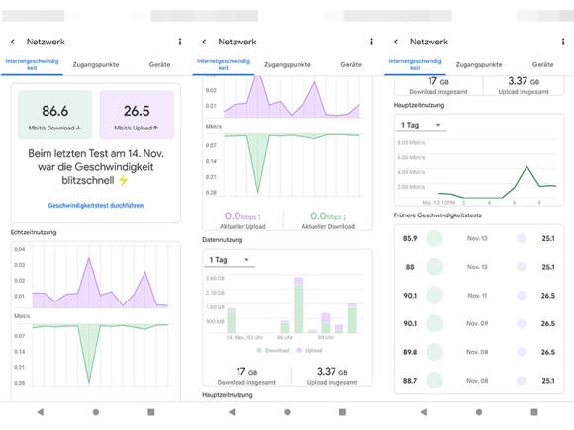This screenshot has height=430, width=574.
Task: Open overflow menu on middle Netzwerk screen
Action: tap(371, 42)
